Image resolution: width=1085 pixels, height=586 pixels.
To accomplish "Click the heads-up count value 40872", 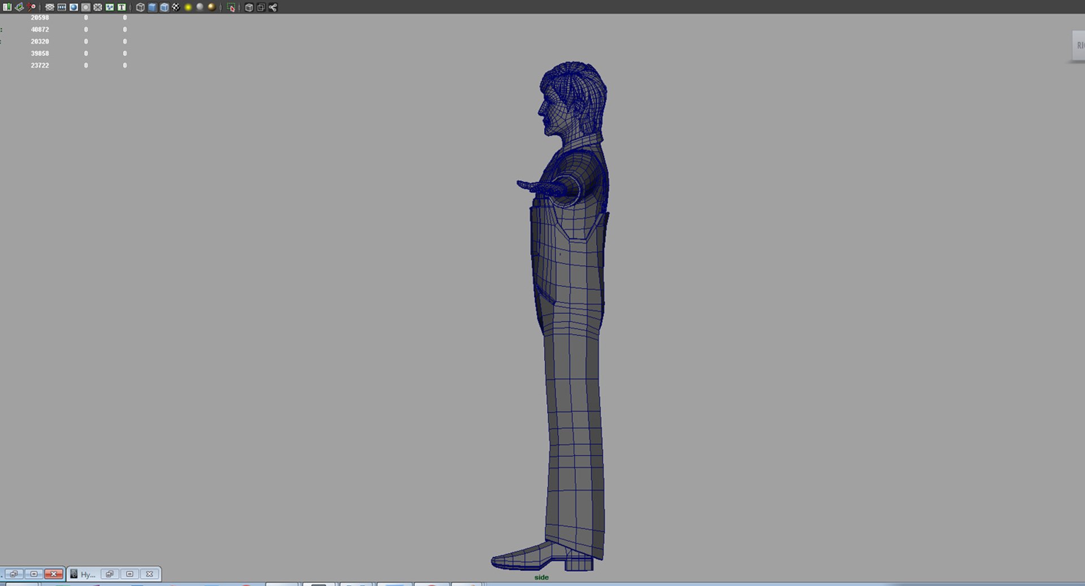I will [40, 29].
